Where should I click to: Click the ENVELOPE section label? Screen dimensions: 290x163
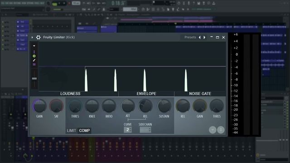(x=146, y=94)
